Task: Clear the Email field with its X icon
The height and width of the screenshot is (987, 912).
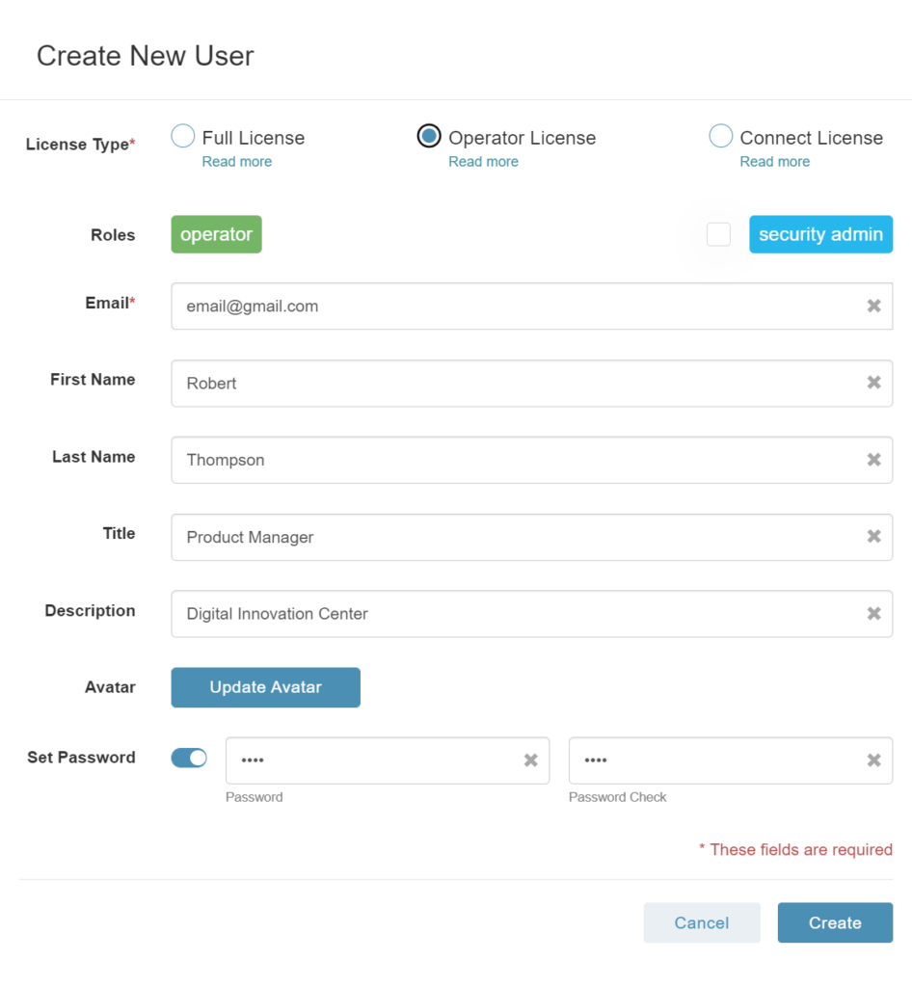Action: (x=873, y=306)
